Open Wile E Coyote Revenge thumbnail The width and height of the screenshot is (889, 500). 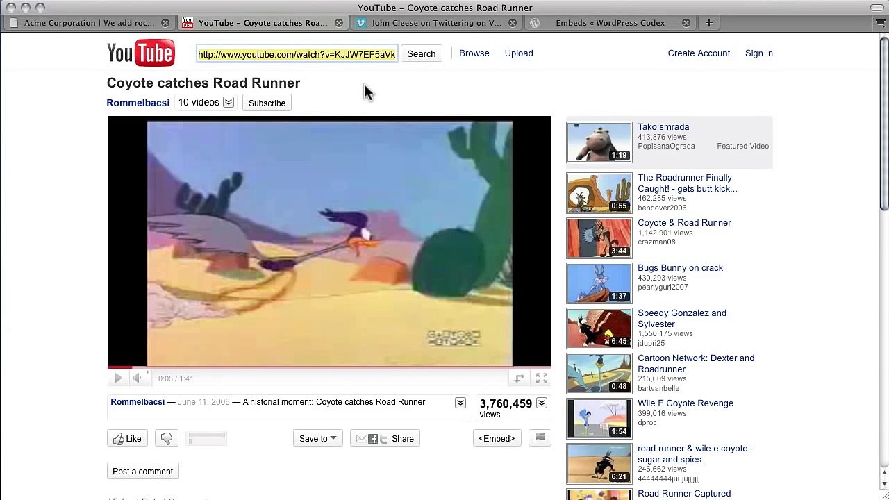pos(599,419)
